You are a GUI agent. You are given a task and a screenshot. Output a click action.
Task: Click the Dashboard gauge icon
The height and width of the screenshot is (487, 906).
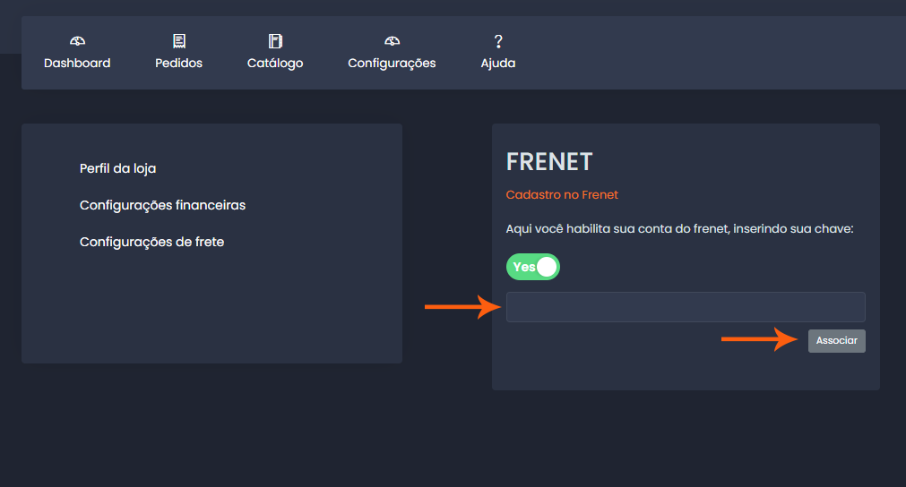tap(77, 41)
